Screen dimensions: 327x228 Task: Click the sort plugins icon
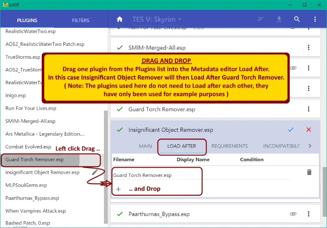click(x=261, y=20)
